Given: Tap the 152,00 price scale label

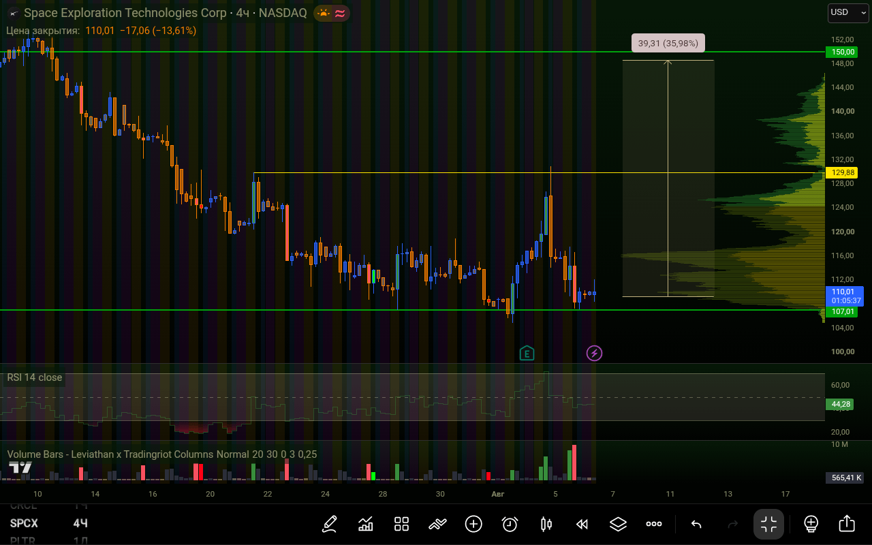Looking at the screenshot, I should pyautogui.click(x=842, y=40).
